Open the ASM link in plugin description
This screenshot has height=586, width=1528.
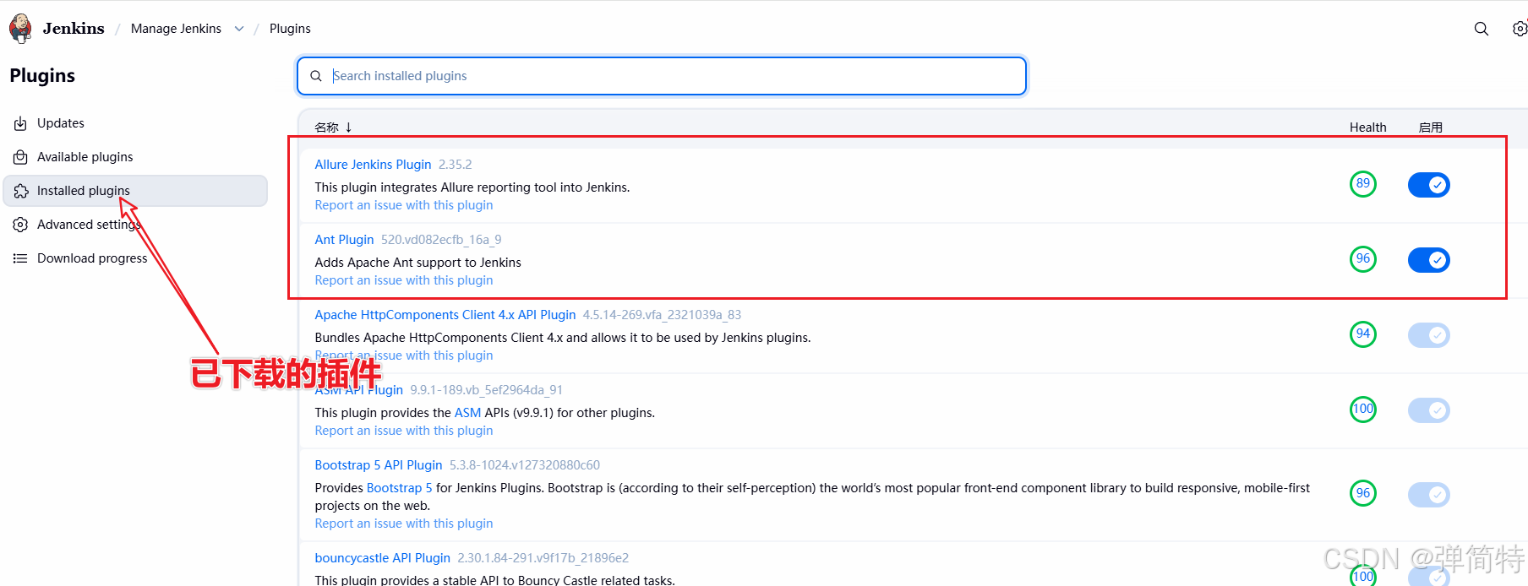(x=467, y=413)
